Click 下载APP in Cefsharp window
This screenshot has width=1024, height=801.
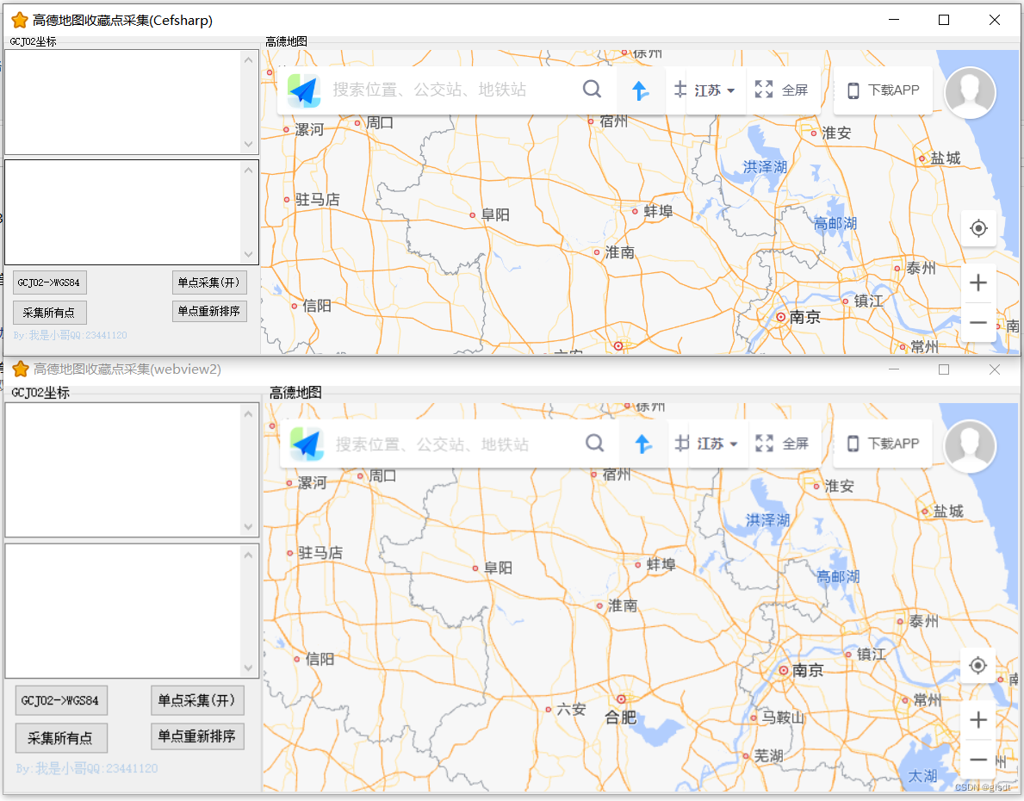[884, 90]
